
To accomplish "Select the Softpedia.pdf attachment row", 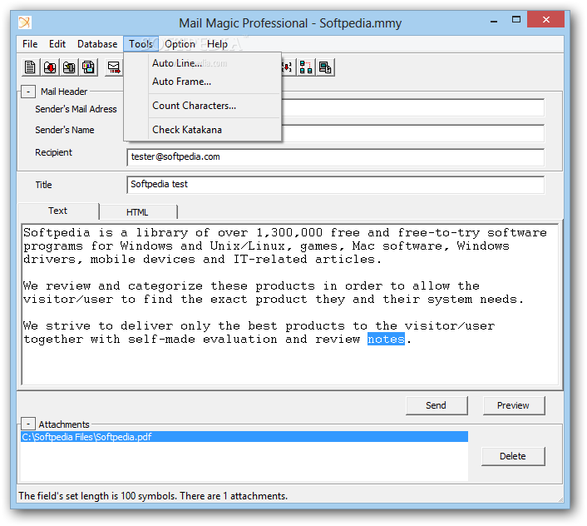I will click(x=244, y=437).
